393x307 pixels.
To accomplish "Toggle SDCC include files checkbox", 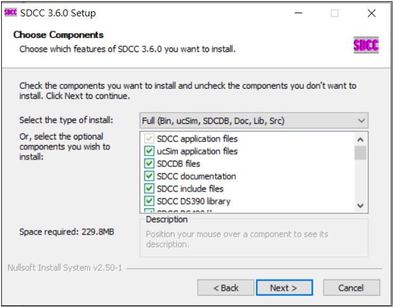I will pyautogui.click(x=149, y=188).
